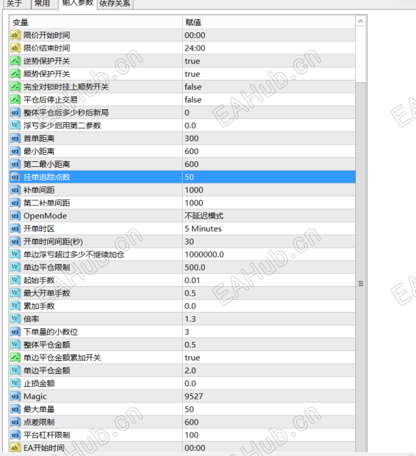Viewport: 416px width, 456px height.
Task: Click the double icon of 浮亏多少启用第二参数
Action: pyautogui.click(x=15, y=126)
